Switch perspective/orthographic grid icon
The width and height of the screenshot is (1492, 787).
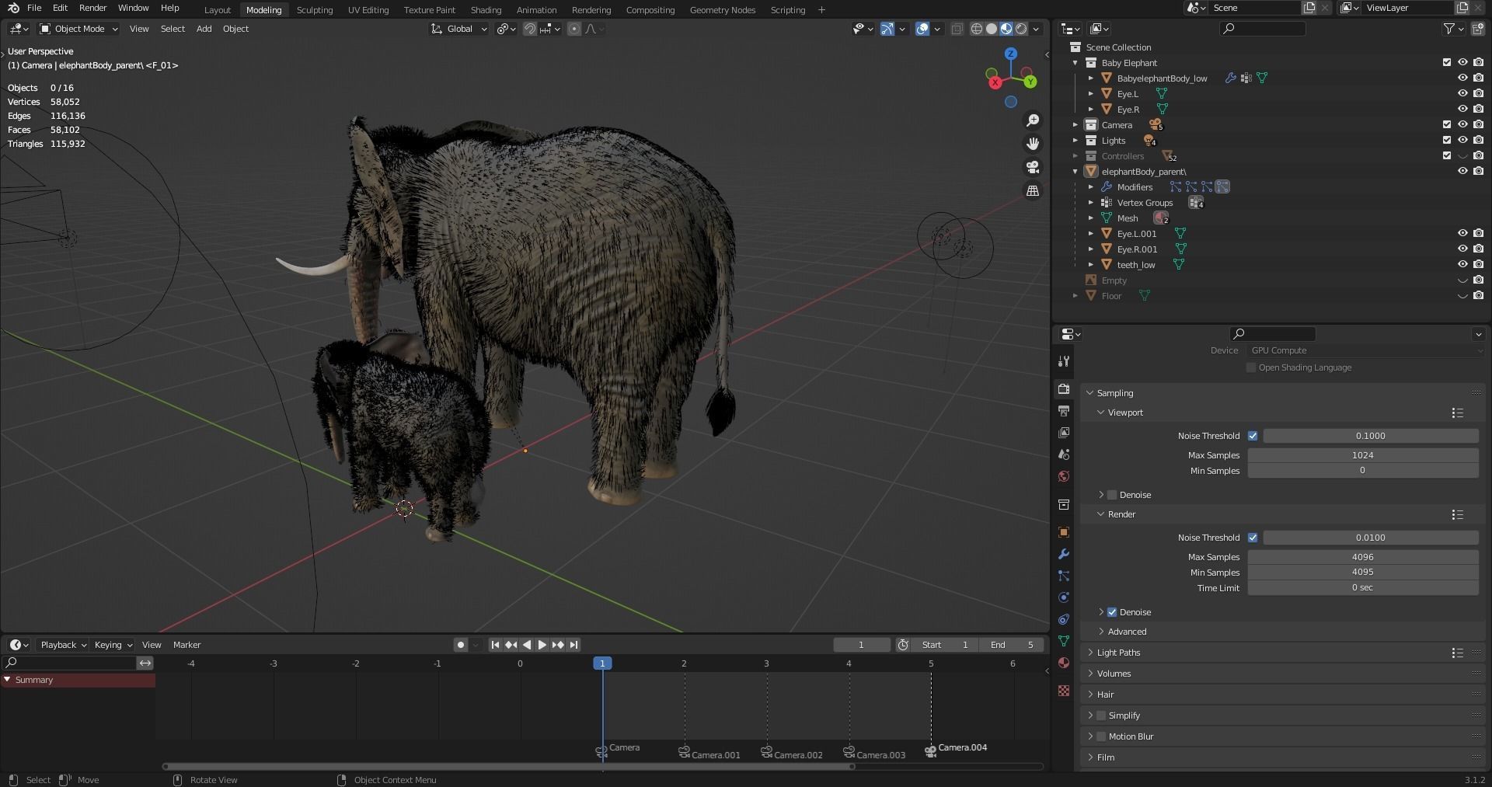[x=1032, y=190]
